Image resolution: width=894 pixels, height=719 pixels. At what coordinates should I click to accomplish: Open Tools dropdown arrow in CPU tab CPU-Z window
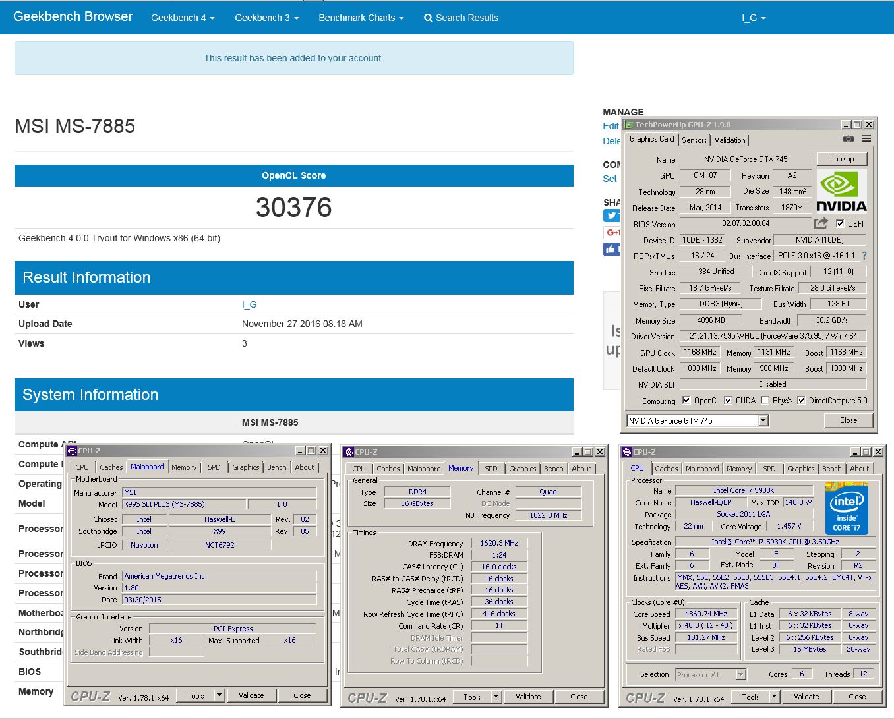point(774,697)
